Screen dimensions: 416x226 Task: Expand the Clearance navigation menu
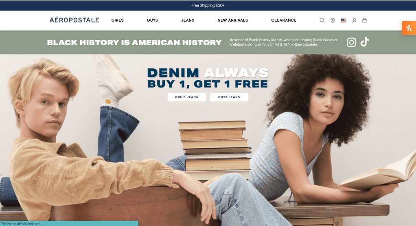284,20
